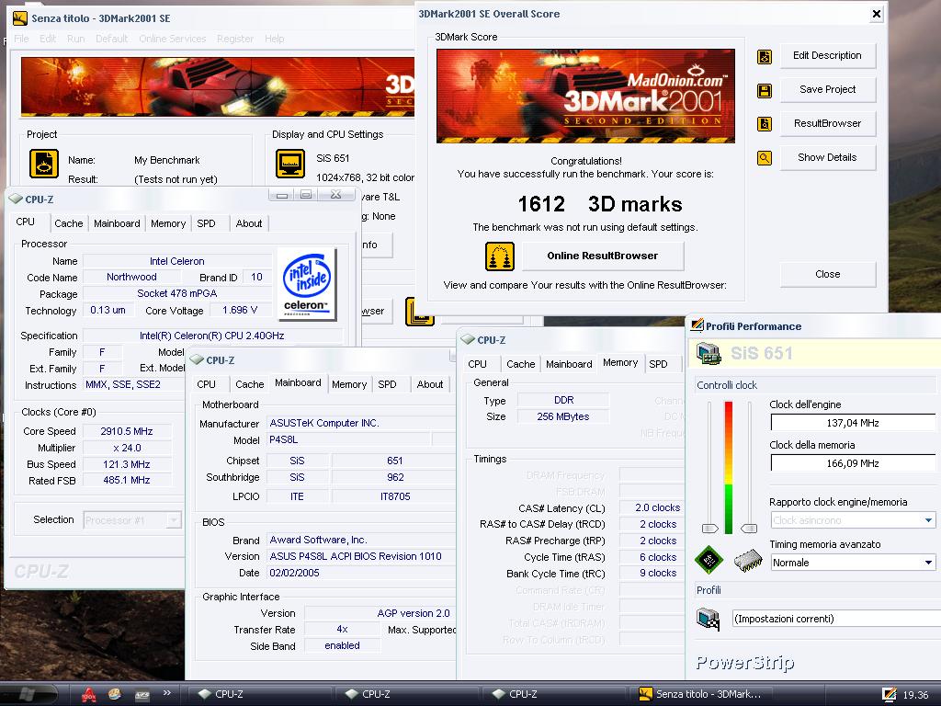Screen dimensions: 941x706
Task: Click the profile icon under Profili section
Action: tap(709, 619)
